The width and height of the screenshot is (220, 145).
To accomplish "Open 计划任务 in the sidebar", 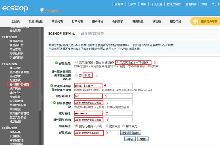I will [15, 93].
